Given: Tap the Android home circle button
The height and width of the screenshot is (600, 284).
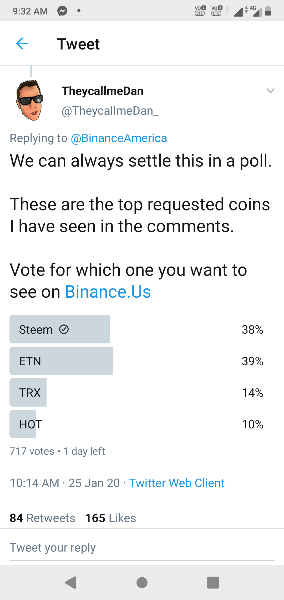Looking at the screenshot, I should point(142,582).
